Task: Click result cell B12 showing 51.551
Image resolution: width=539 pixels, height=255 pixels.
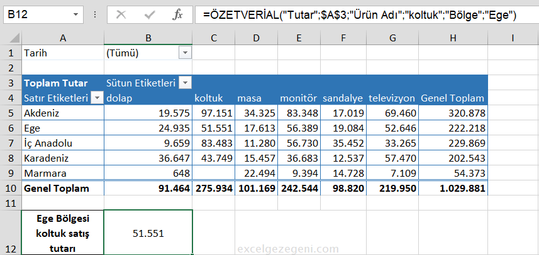Action: click(148, 232)
